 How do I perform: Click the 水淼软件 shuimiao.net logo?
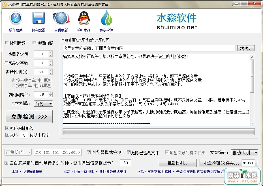pos(177,21)
